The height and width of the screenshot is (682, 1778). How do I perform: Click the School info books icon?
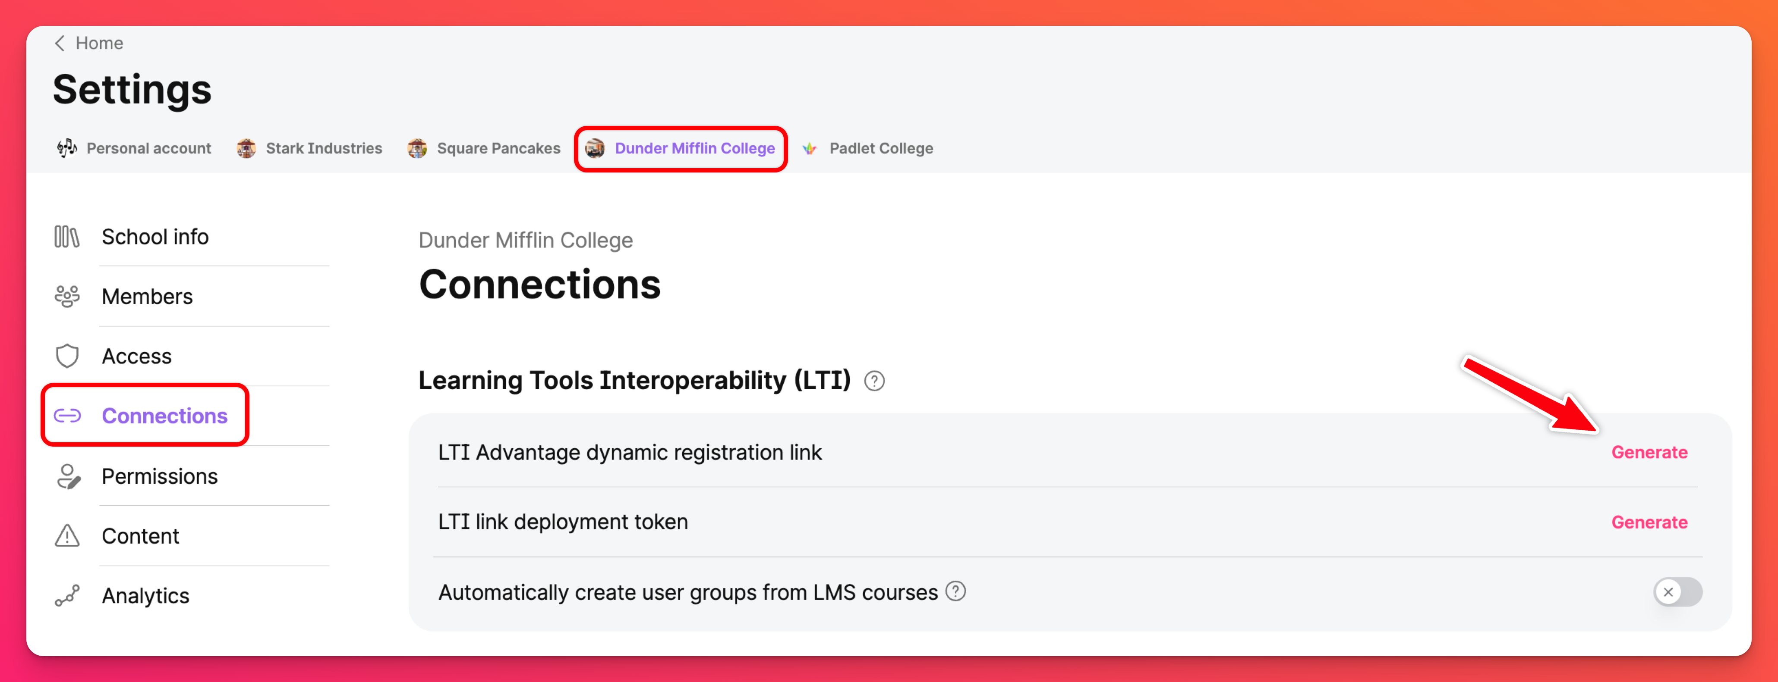coord(67,237)
